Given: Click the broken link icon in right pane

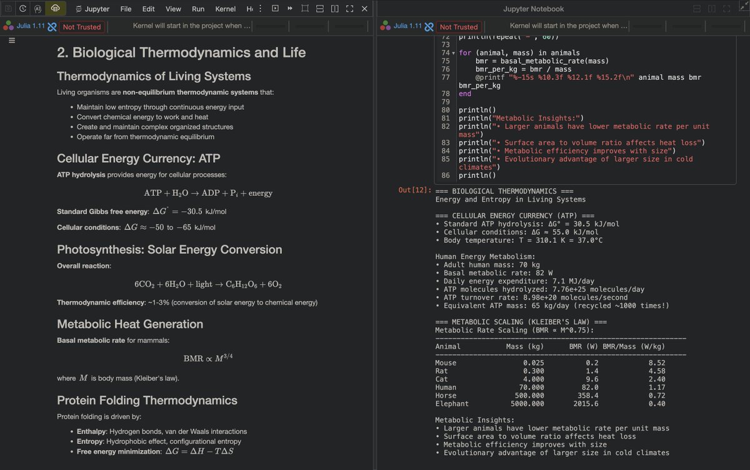Looking at the screenshot, I should 429,27.
